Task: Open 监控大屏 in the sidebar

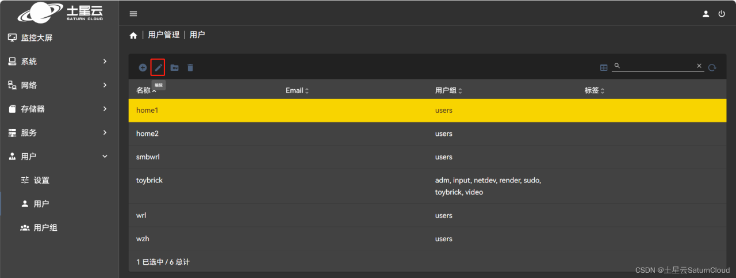Action: tap(37, 38)
